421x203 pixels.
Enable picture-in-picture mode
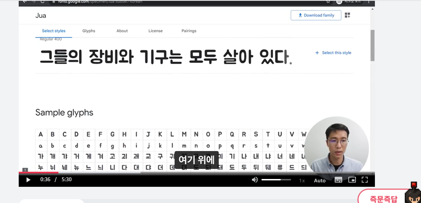pyautogui.click(x=352, y=180)
